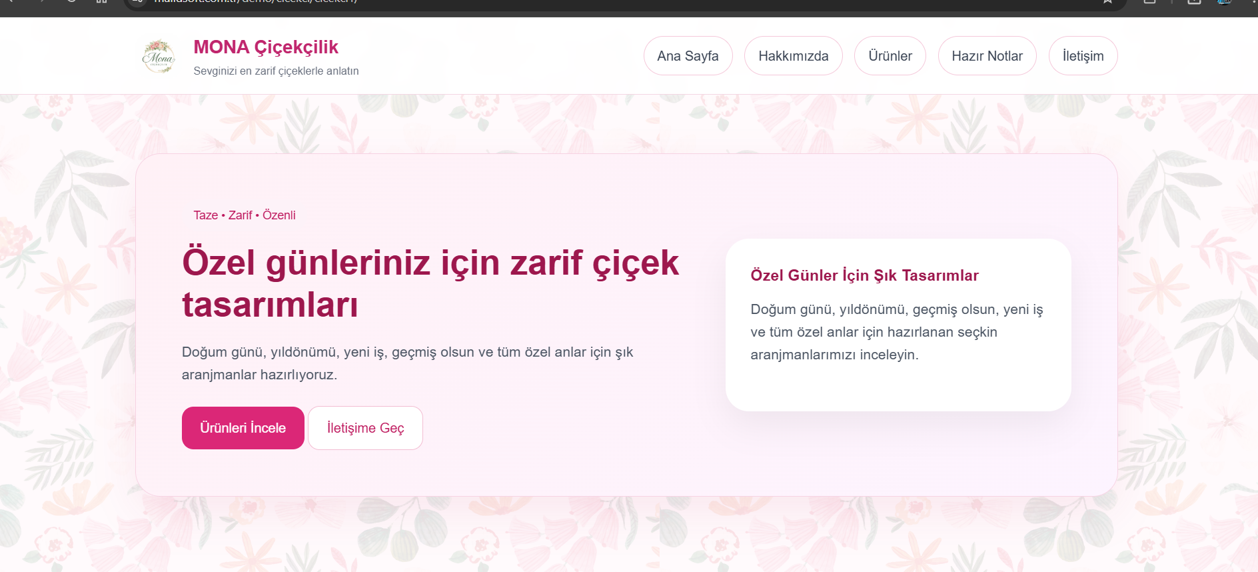The image size is (1258, 572).
Task: Click the header tagline under the site title
Action: point(276,71)
